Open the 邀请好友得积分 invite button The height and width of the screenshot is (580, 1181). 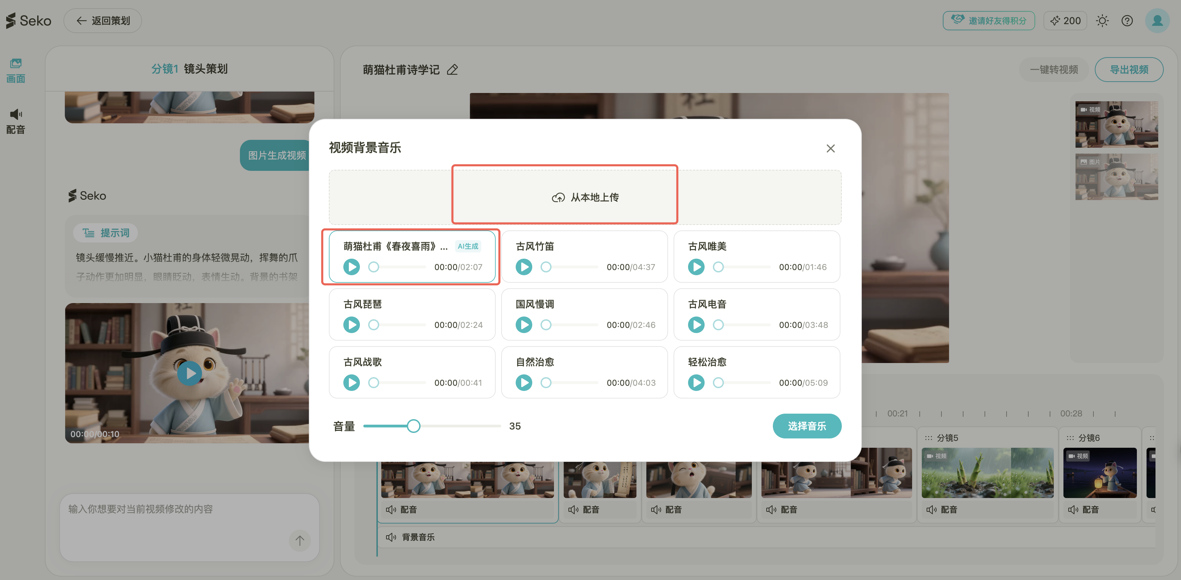tap(988, 21)
